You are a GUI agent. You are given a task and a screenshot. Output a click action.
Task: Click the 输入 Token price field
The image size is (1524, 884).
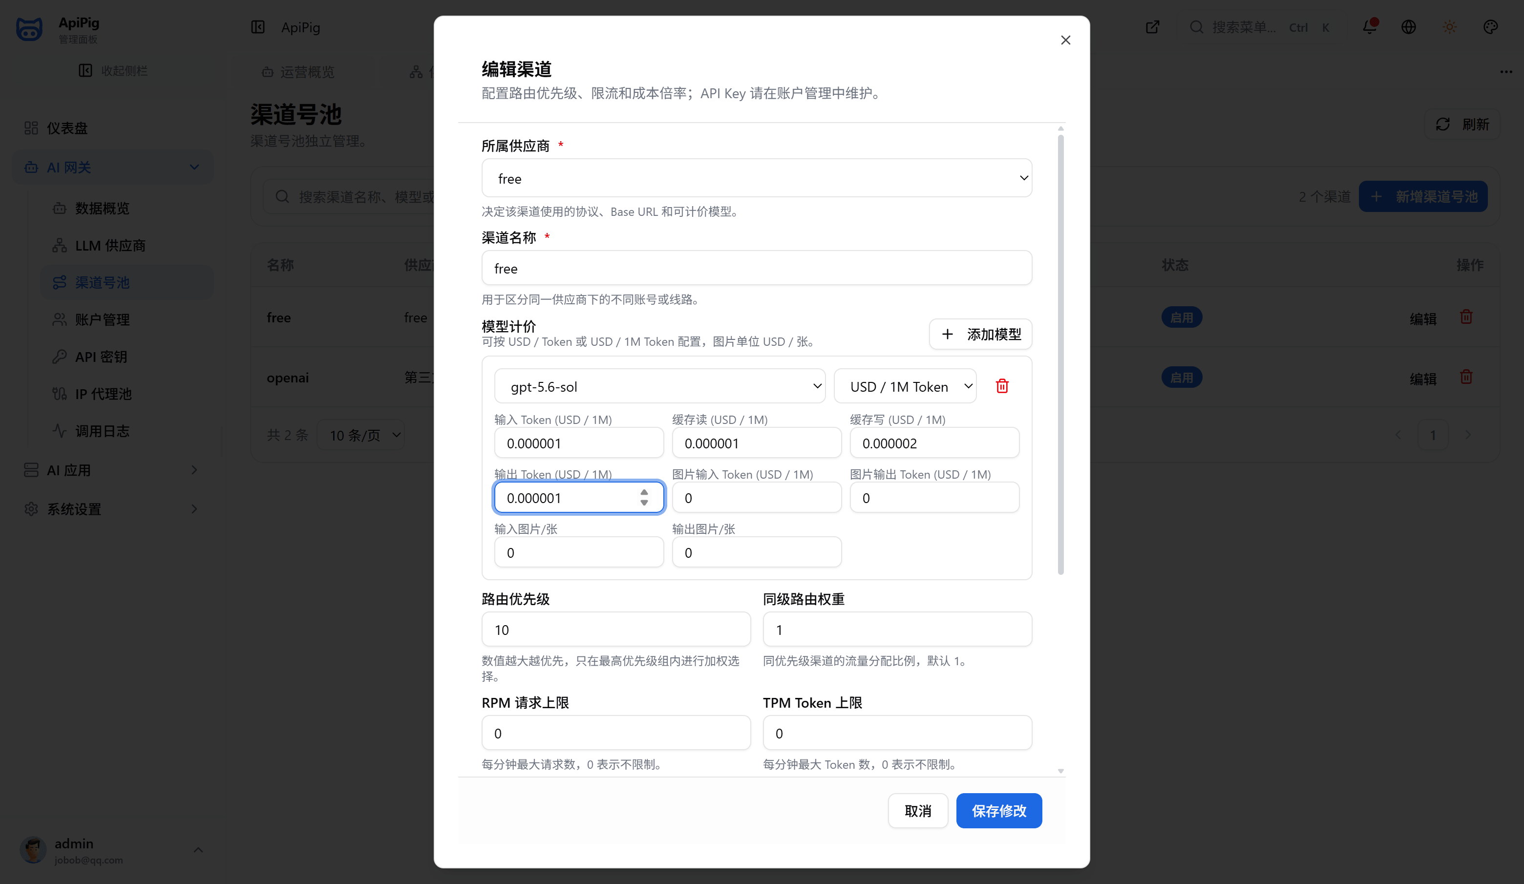point(579,442)
